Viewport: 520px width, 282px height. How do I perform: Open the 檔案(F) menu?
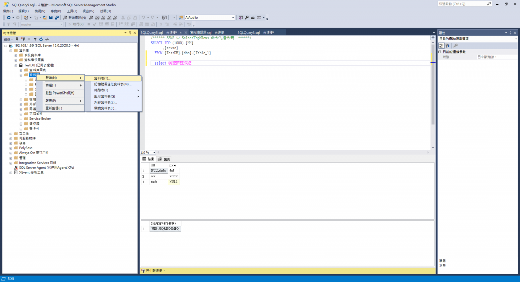(8, 11)
